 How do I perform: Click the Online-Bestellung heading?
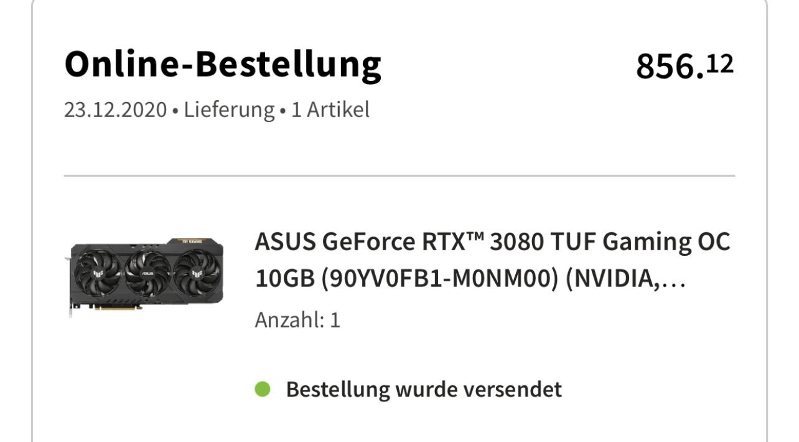click(x=223, y=64)
